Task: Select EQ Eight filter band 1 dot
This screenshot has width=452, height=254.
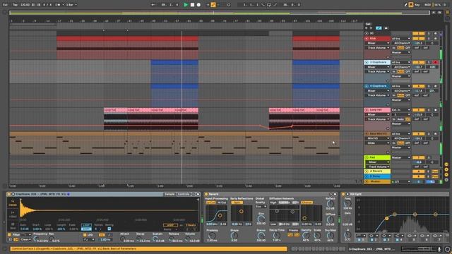Action: 387,219
